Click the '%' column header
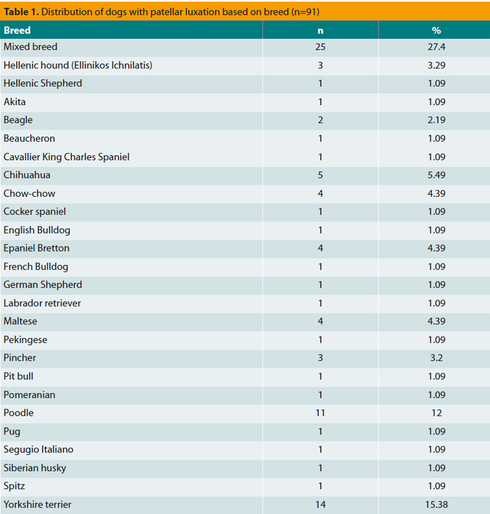The width and height of the screenshot is (490, 514). click(436, 31)
